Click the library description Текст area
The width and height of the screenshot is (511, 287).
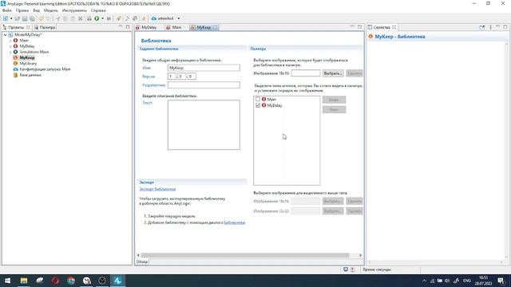(204, 125)
